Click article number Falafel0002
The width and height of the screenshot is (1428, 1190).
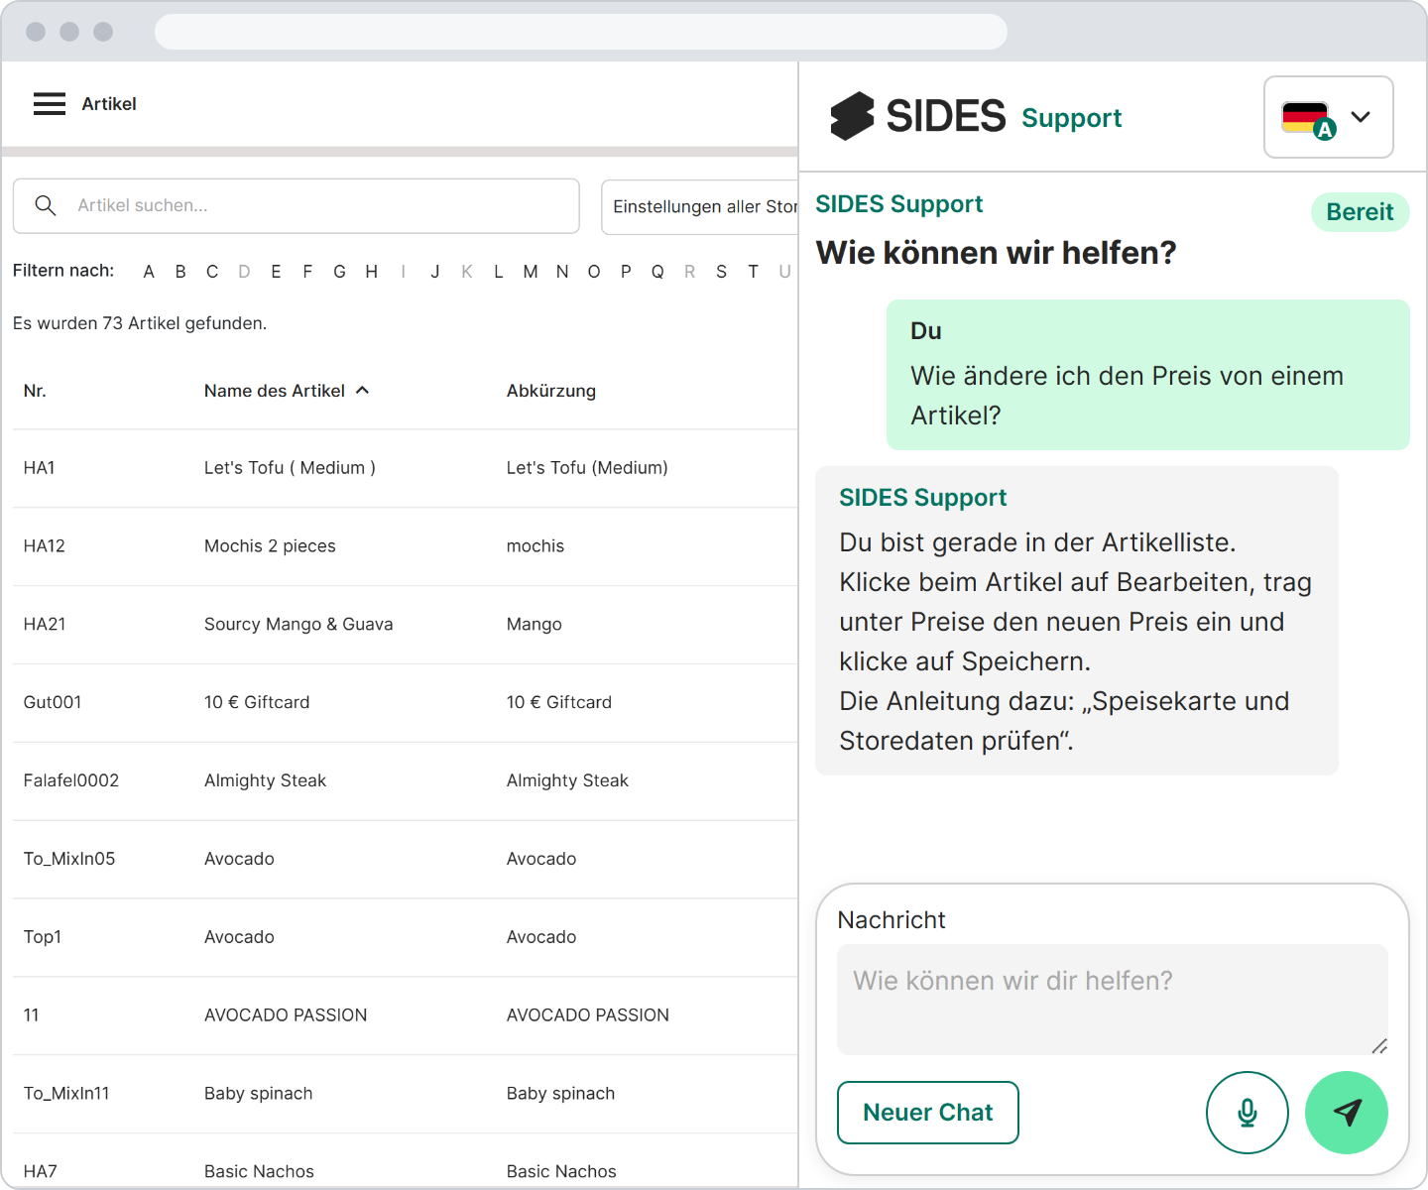click(x=71, y=780)
